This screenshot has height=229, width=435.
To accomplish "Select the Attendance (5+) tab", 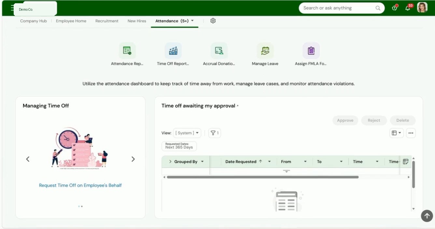I will click(x=172, y=21).
